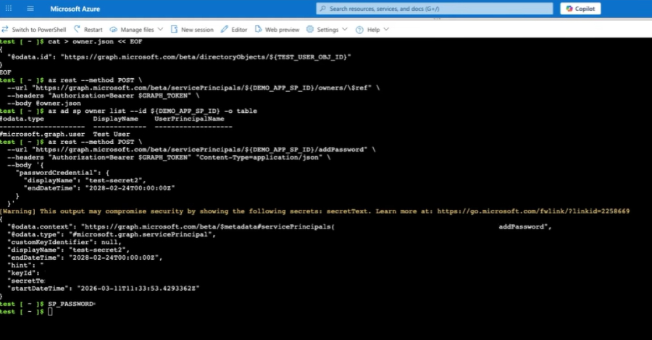
Task: Focus the search resources, services, and docs box
Action: click(x=435, y=9)
